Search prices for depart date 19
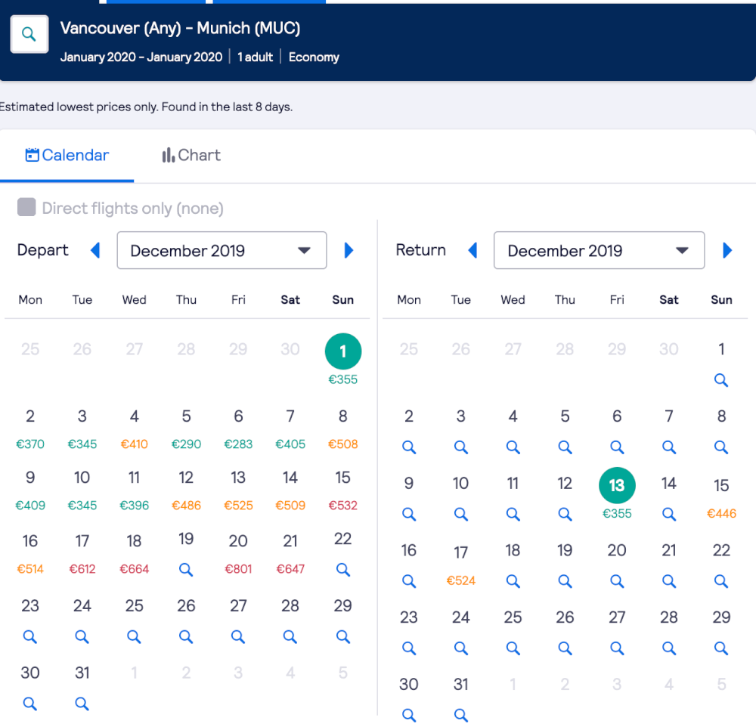 [x=186, y=570]
